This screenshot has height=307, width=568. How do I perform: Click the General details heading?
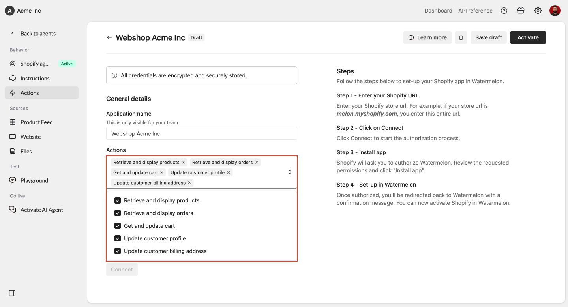click(x=129, y=99)
